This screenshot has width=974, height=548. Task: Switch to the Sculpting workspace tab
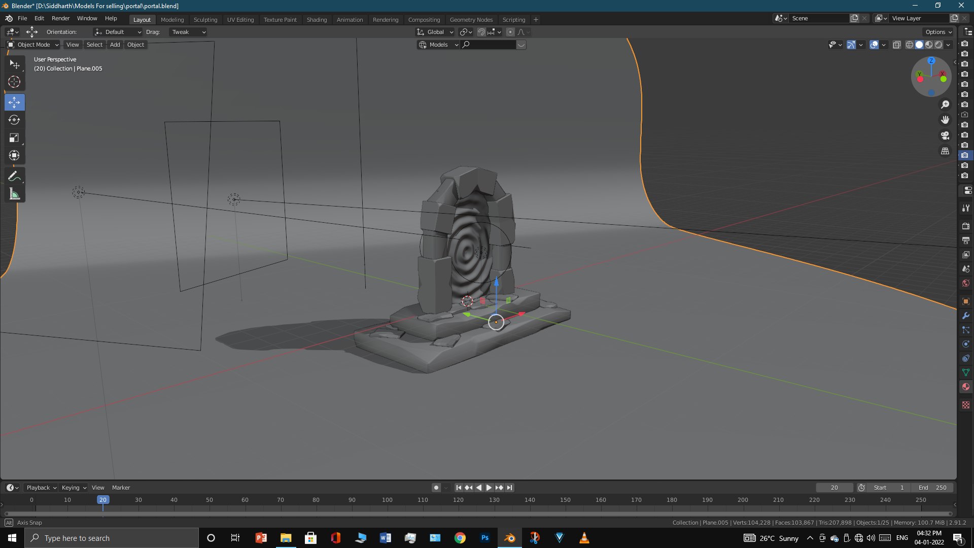coord(205,19)
